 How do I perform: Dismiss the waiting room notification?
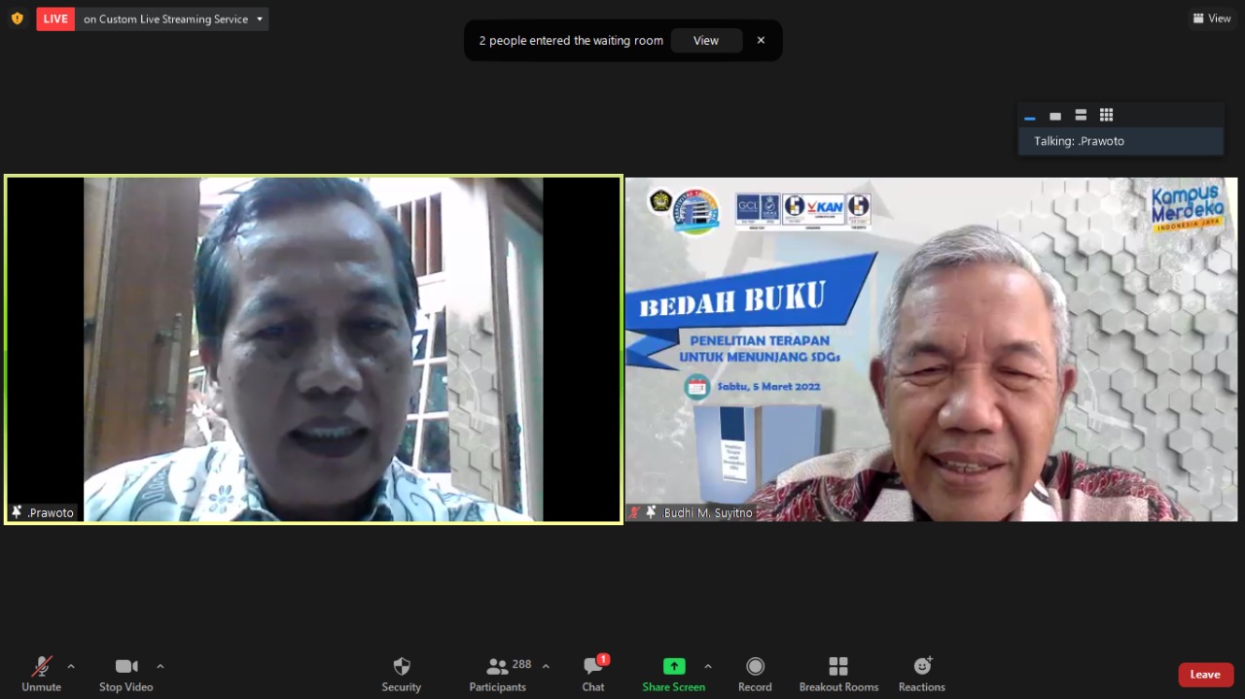pyautogui.click(x=761, y=40)
